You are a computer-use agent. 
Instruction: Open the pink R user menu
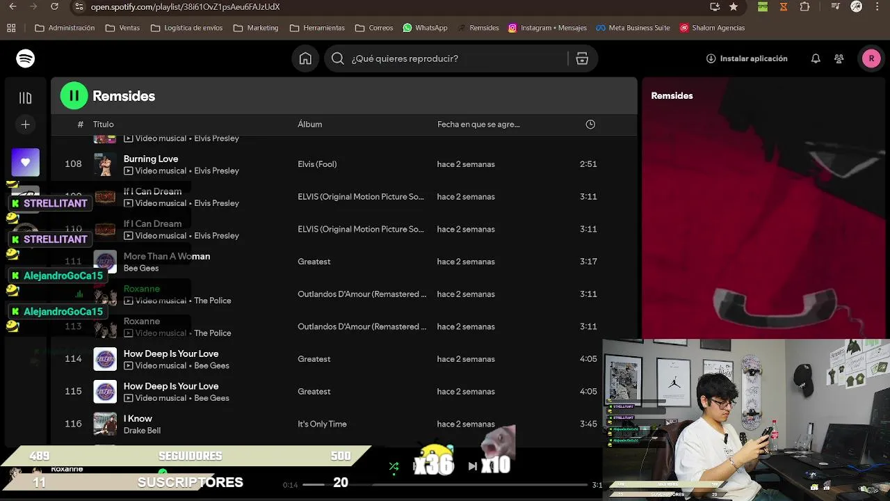(x=871, y=58)
